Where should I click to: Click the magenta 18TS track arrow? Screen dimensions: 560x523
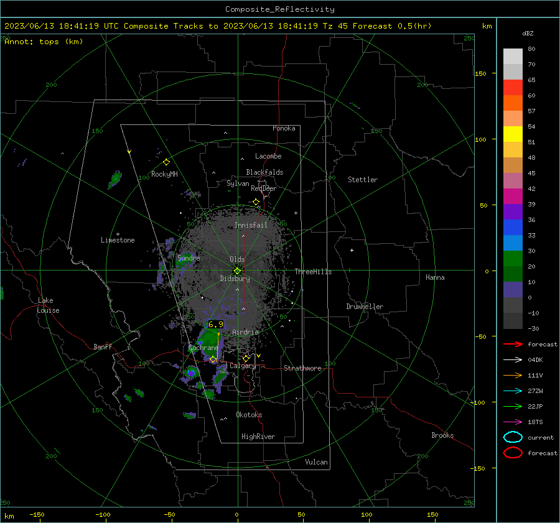click(513, 422)
